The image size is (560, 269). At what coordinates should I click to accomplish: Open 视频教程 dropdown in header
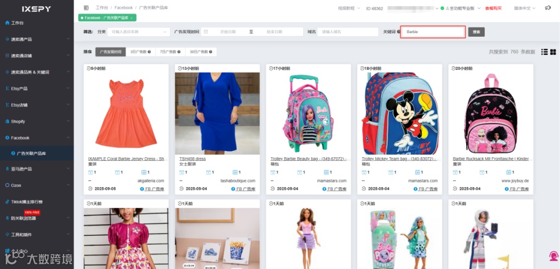pos(348,8)
